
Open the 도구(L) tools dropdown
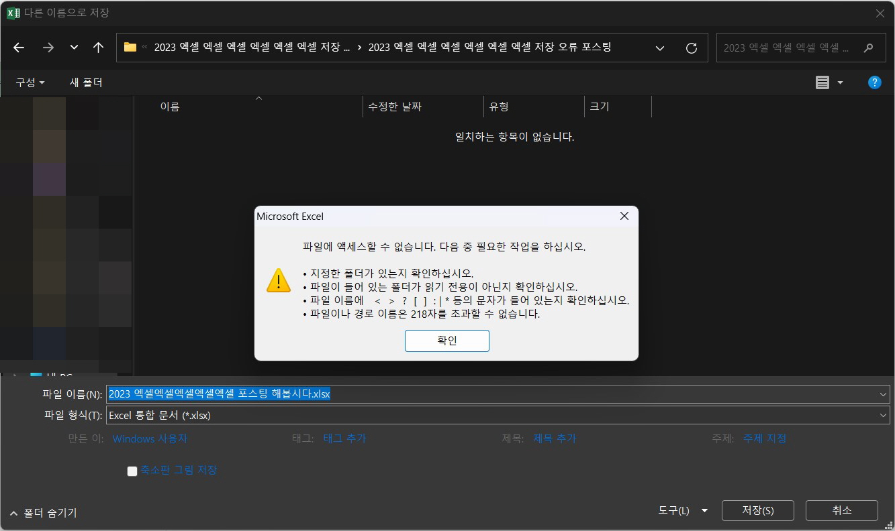(681, 510)
